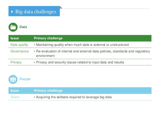160x120 pixels.
Task: Click the green folder Data icon
Action: [13, 27]
